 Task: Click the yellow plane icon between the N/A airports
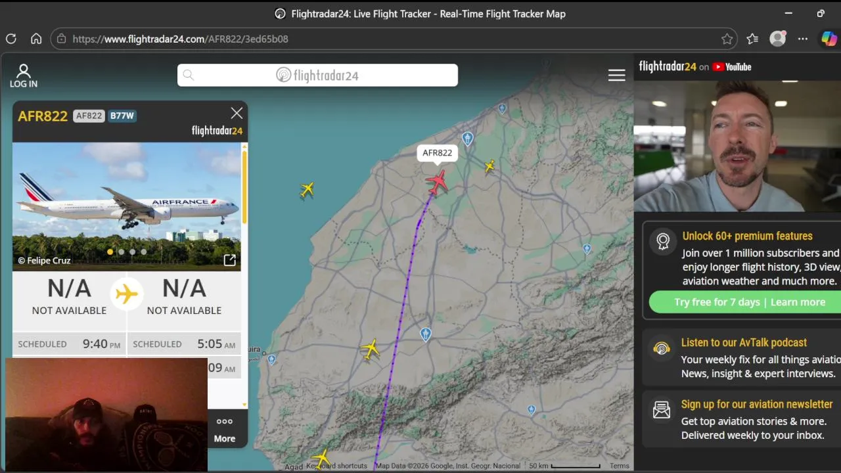[x=126, y=293]
